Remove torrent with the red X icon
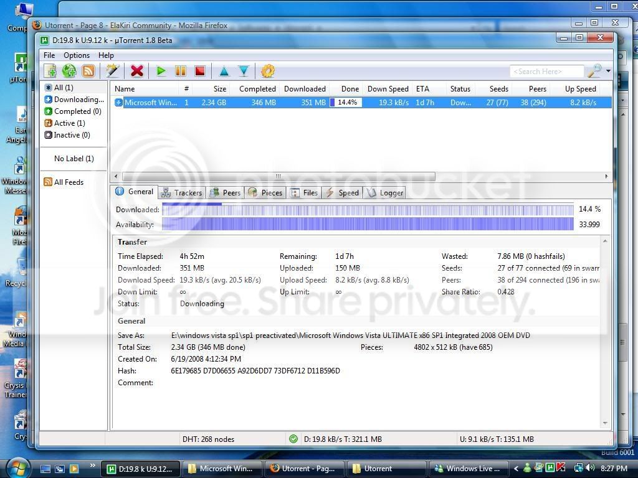638x478 pixels. click(x=136, y=71)
